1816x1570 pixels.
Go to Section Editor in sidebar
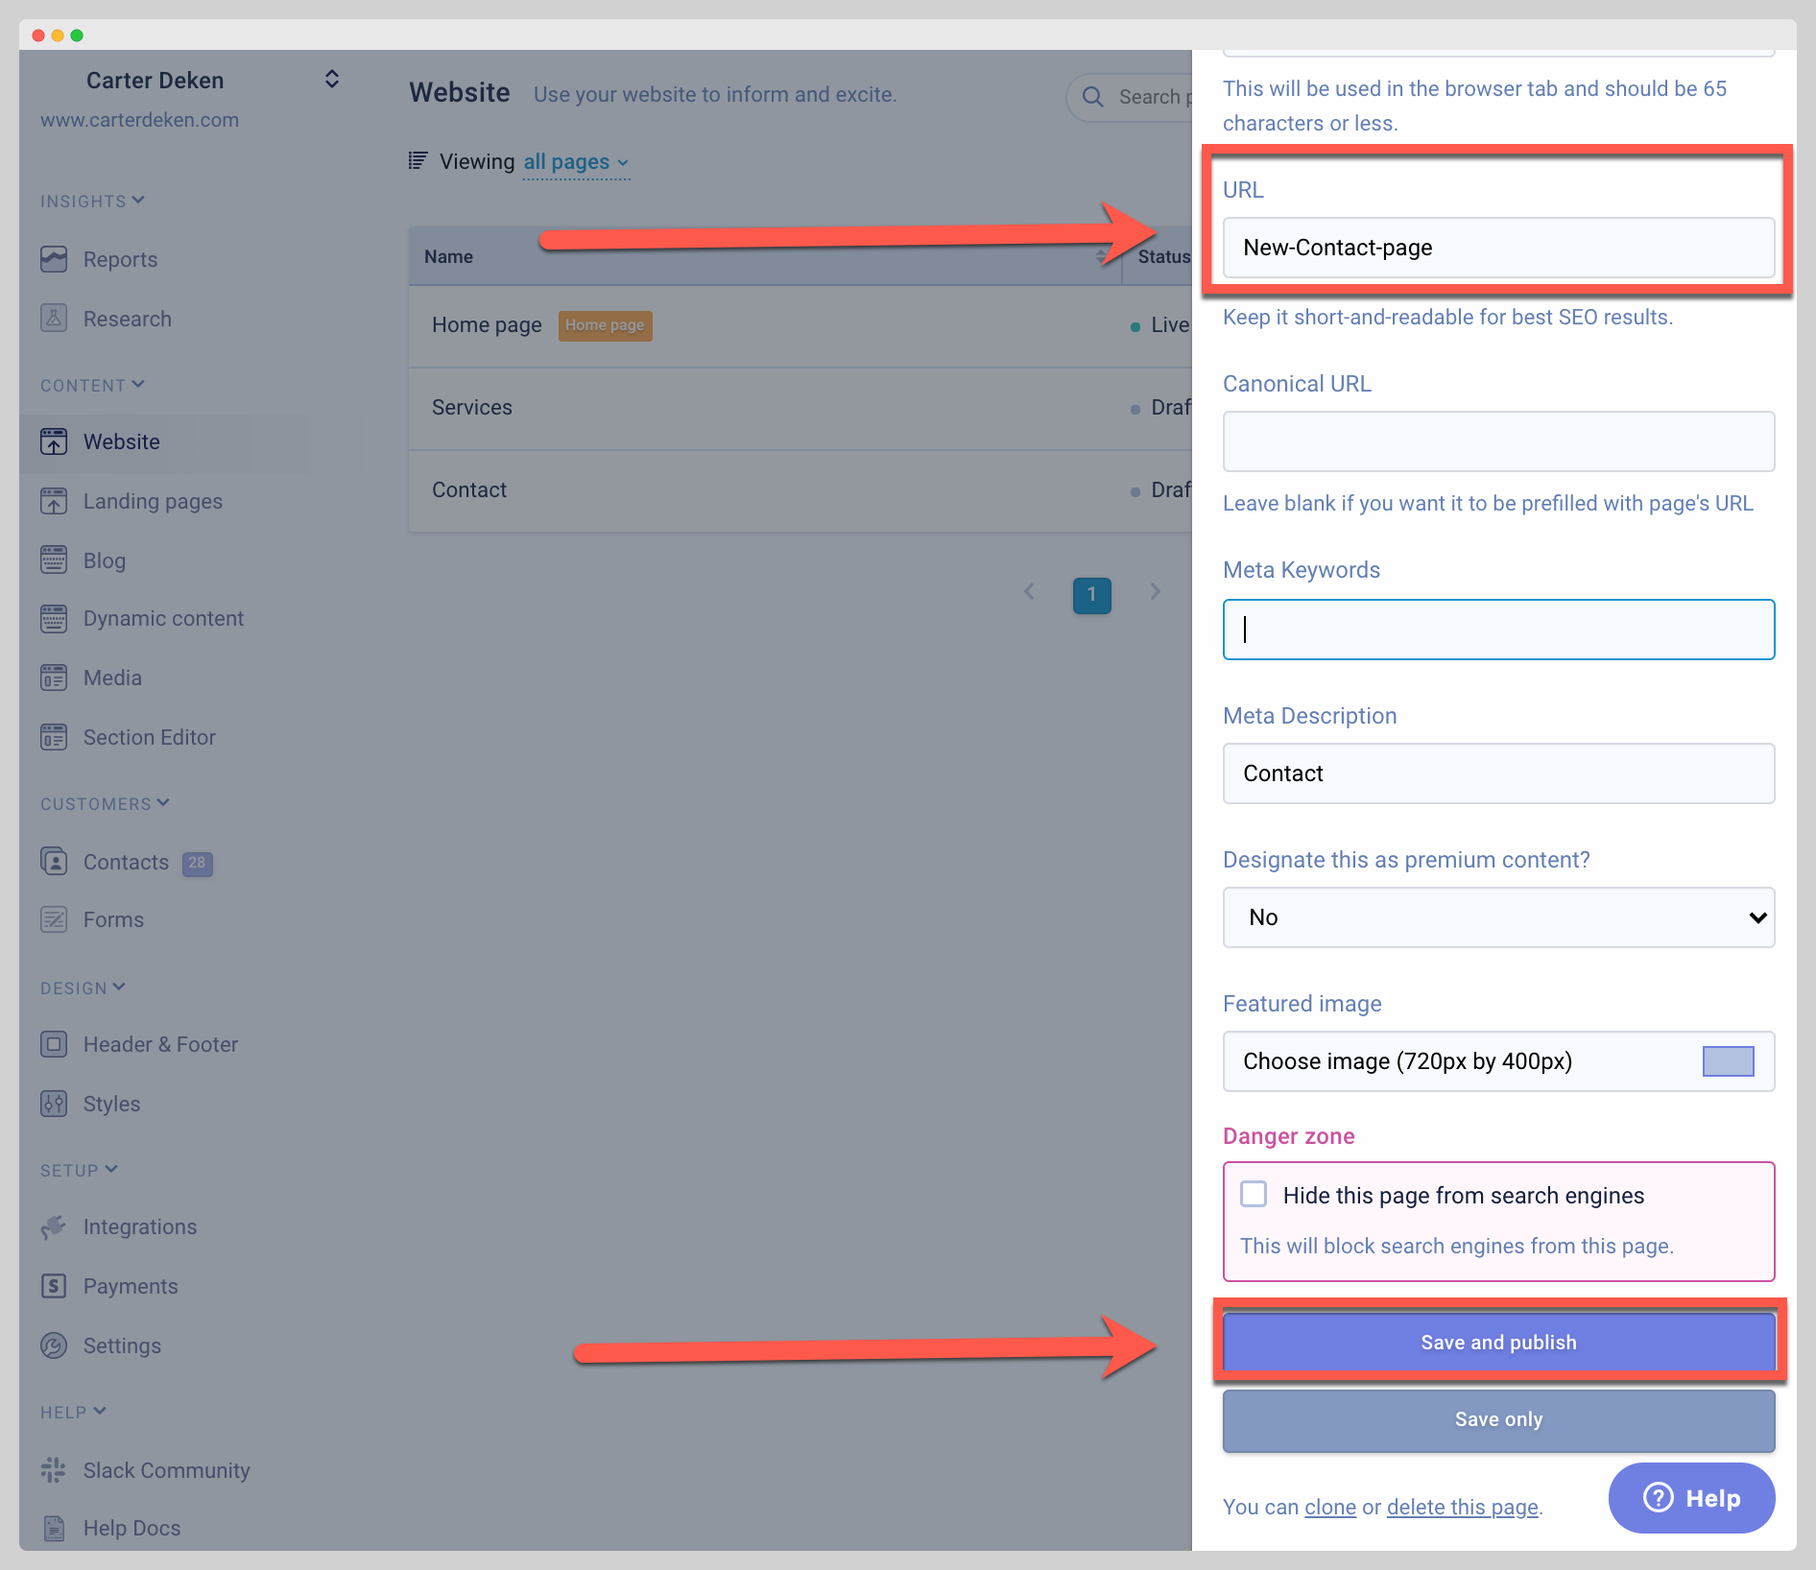pos(149,737)
